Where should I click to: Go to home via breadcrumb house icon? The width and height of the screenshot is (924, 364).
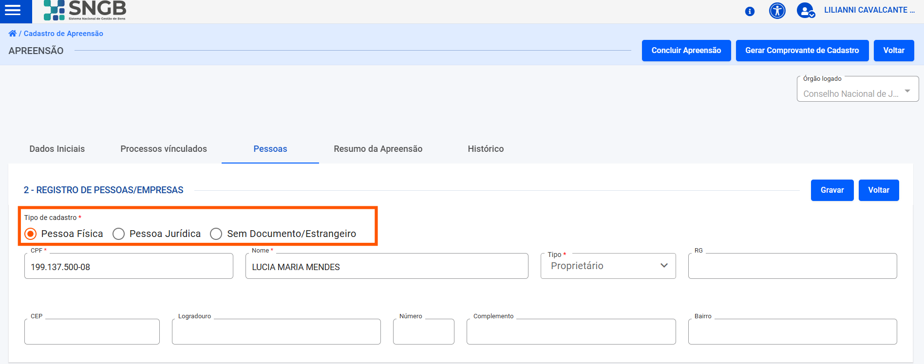coord(12,34)
